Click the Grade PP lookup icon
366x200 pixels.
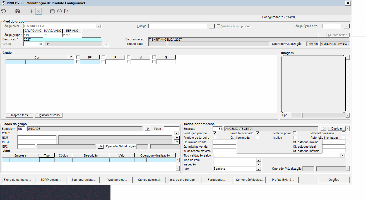point(106,44)
